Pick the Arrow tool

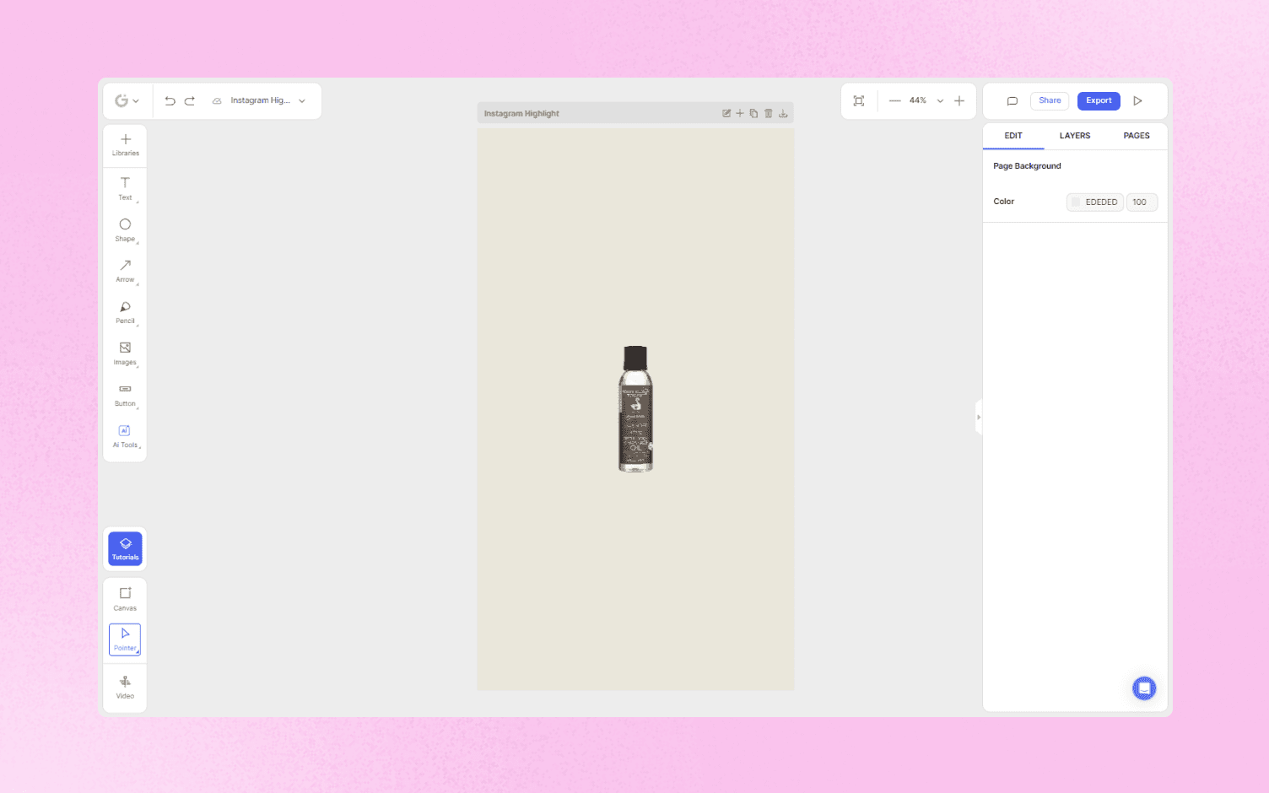coord(125,270)
